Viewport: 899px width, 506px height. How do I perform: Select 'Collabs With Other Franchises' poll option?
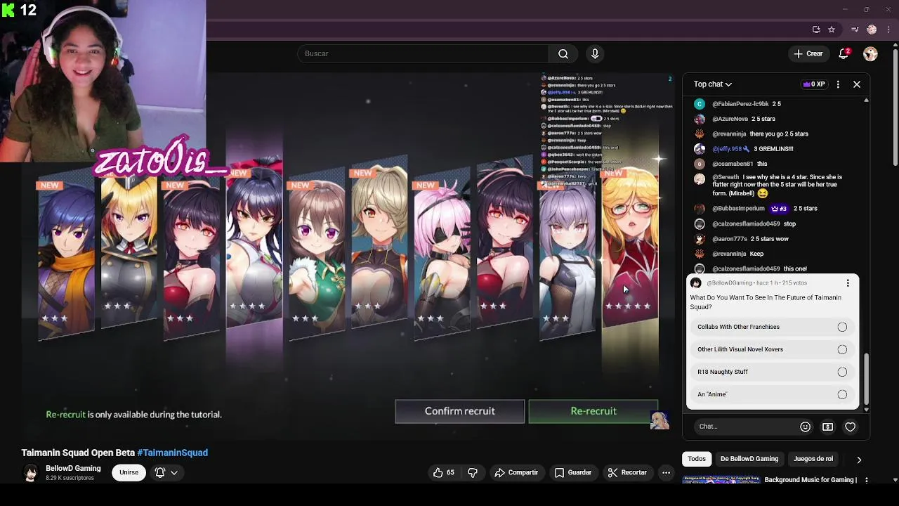772,327
